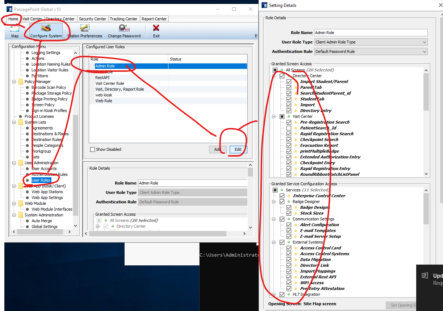The image size is (443, 311).
Task: Select Visit Center Role in roles list
Action: [109, 83]
